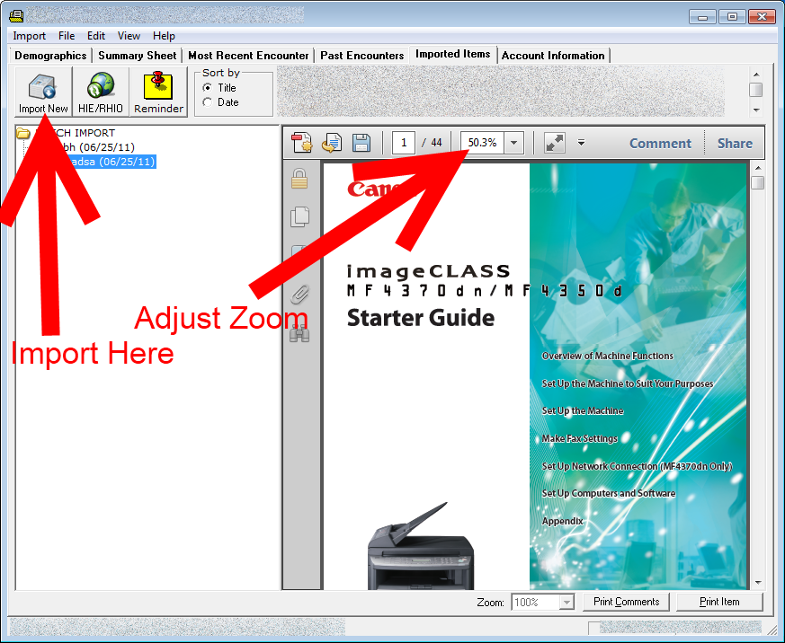Click the PDF viewer scrollbar down arrow

pos(758,583)
